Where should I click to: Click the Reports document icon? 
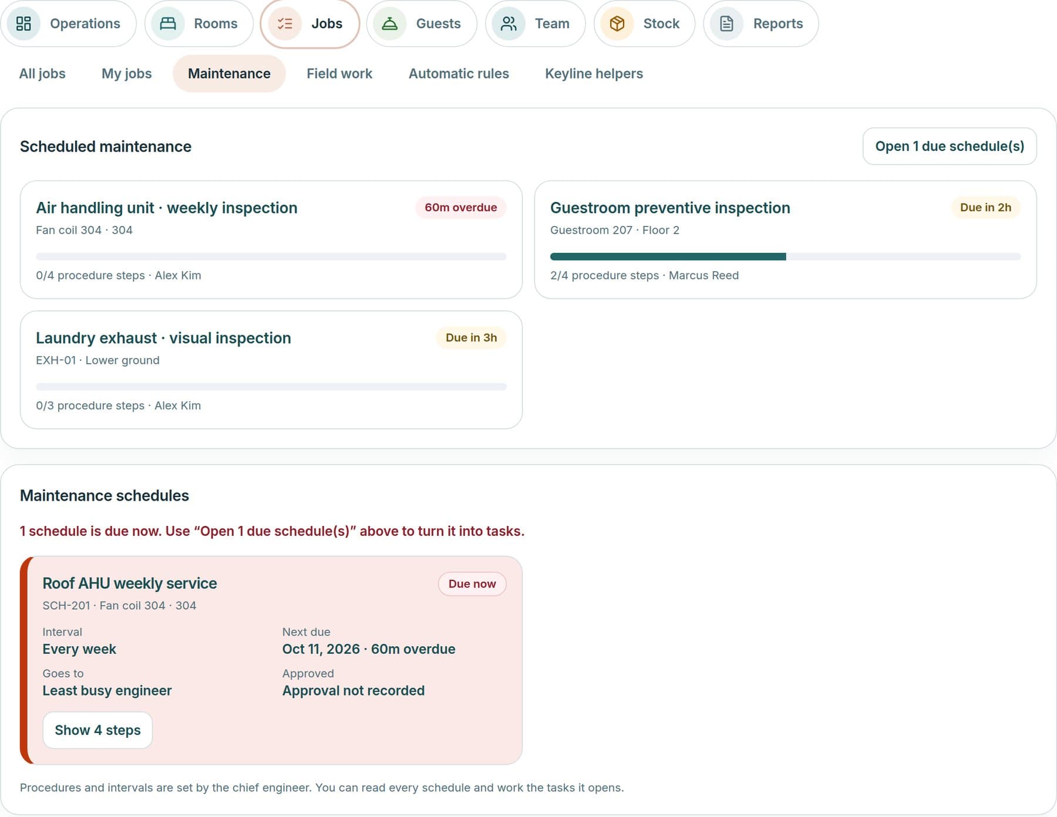coord(726,23)
